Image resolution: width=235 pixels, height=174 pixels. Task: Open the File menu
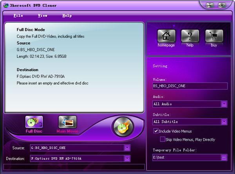[18, 16]
